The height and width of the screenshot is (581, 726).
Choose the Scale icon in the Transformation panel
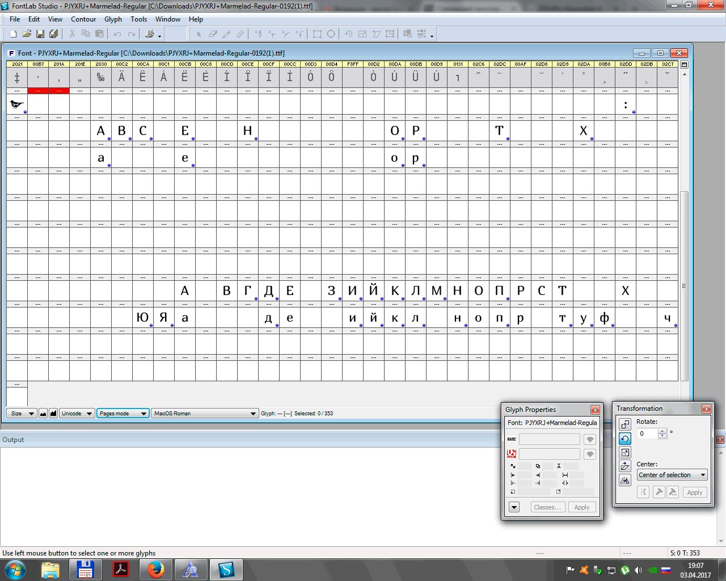624,452
